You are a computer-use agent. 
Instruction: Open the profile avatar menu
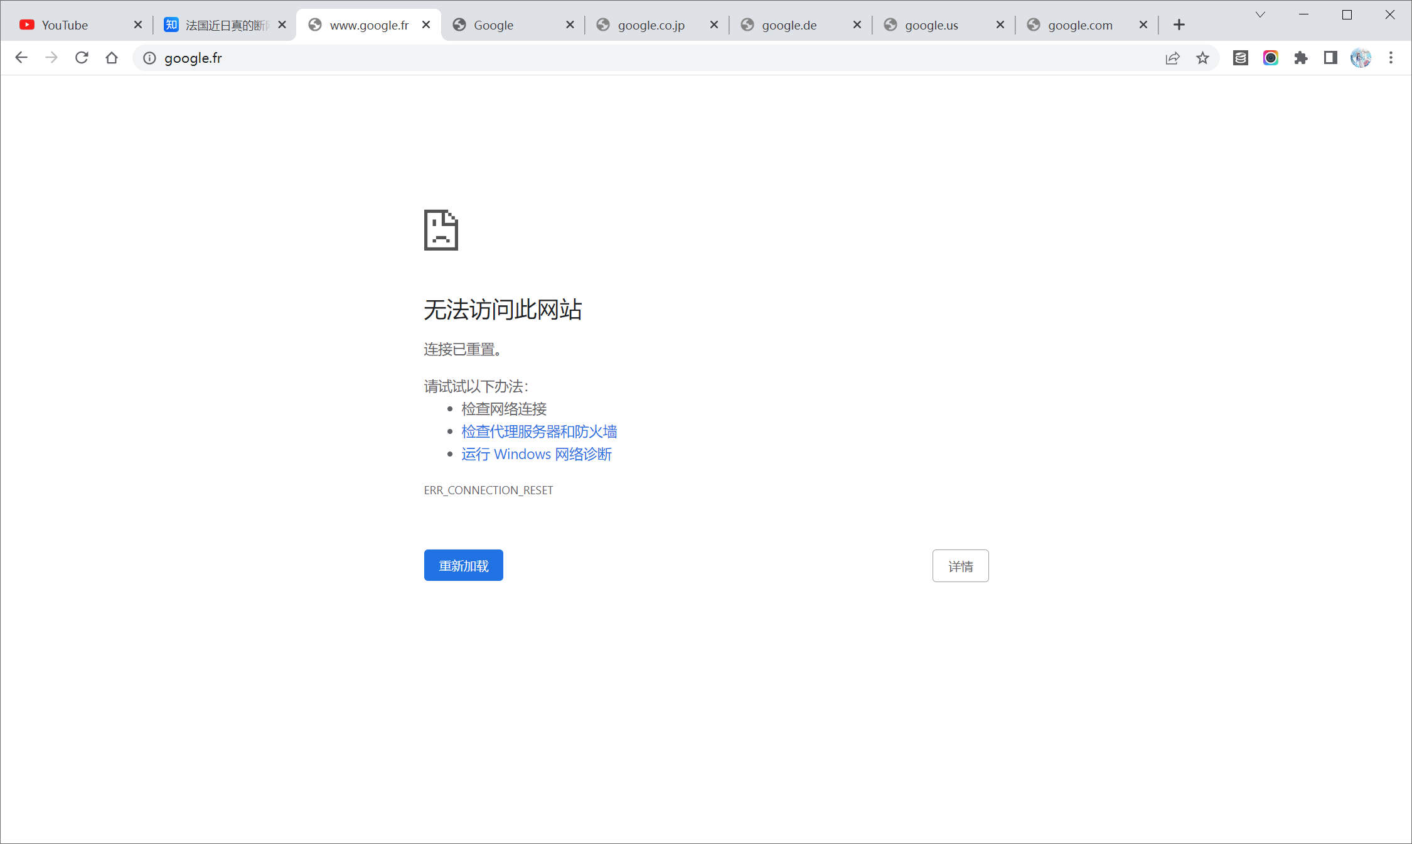point(1361,58)
